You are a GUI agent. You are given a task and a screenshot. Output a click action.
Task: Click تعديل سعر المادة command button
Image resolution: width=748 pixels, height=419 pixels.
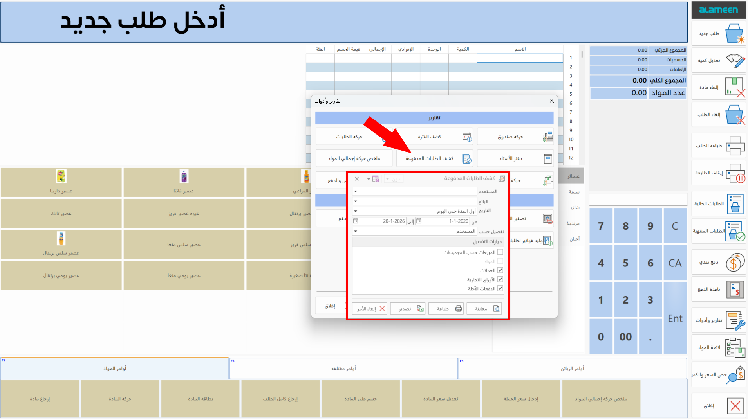441,399
